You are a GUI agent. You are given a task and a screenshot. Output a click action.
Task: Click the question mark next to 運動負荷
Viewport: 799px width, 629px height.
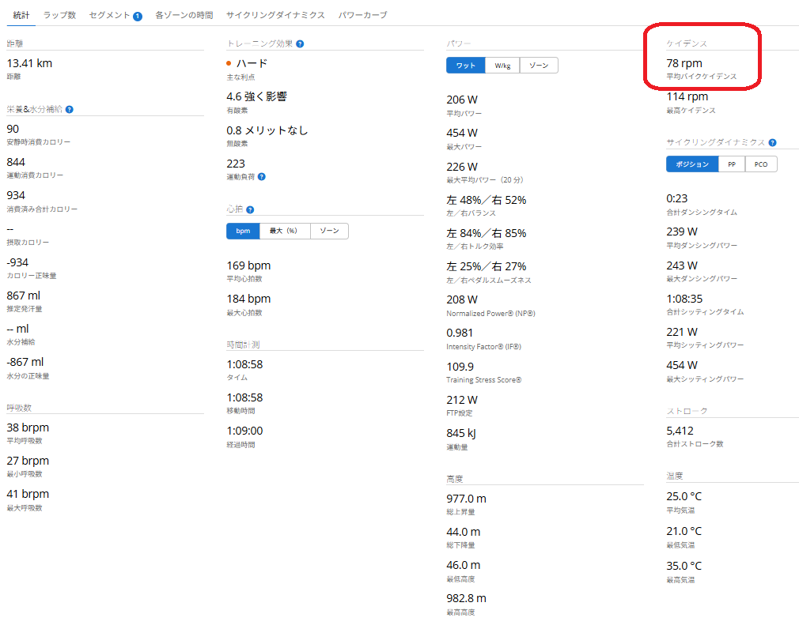[x=262, y=177]
